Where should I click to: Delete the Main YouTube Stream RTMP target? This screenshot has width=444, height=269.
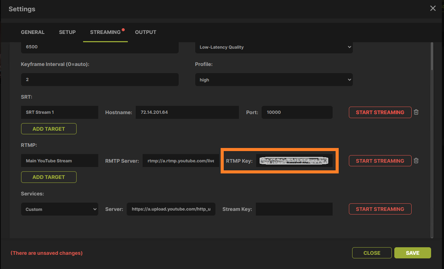[x=416, y=160]
